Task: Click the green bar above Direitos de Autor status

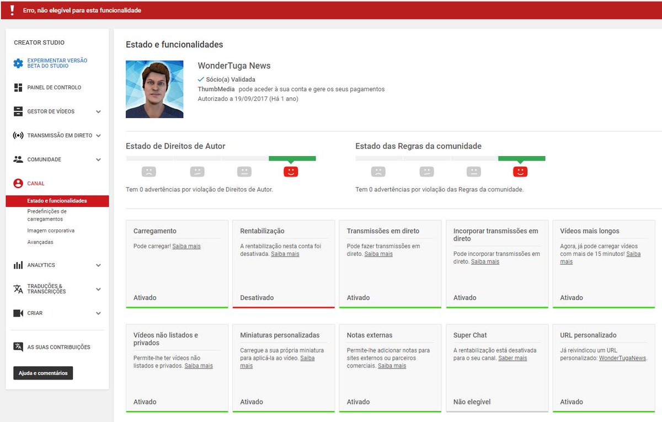Action: click(292, 158)
